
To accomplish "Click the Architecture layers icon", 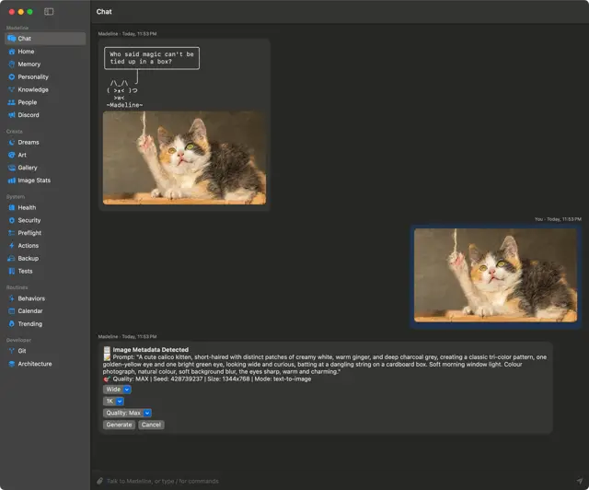I will [12, 364].
